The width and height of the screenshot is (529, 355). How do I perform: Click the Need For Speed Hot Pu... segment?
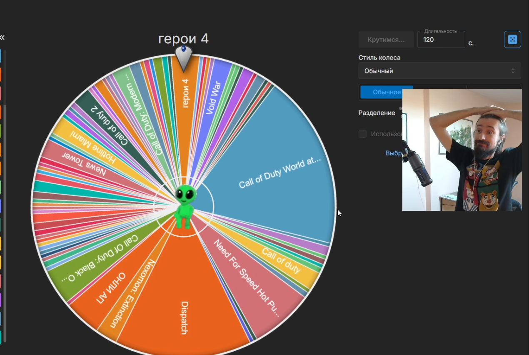[x=247, y=278]
